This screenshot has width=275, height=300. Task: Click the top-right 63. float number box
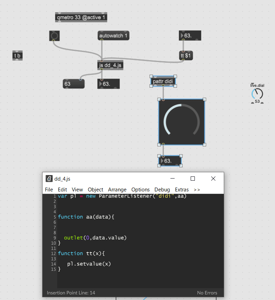pos(190,35)
